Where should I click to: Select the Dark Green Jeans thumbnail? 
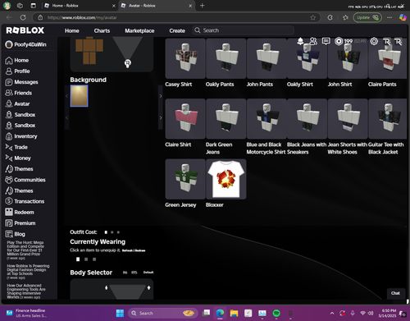226,119
